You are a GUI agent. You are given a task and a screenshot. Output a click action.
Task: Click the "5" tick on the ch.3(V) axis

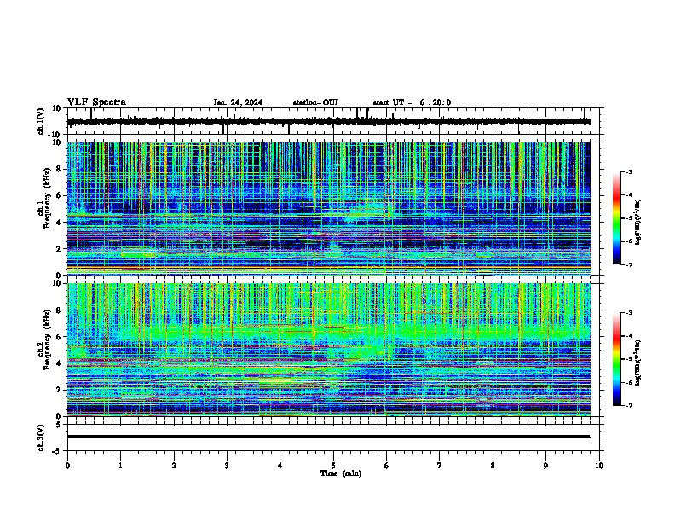coord(59,425)
